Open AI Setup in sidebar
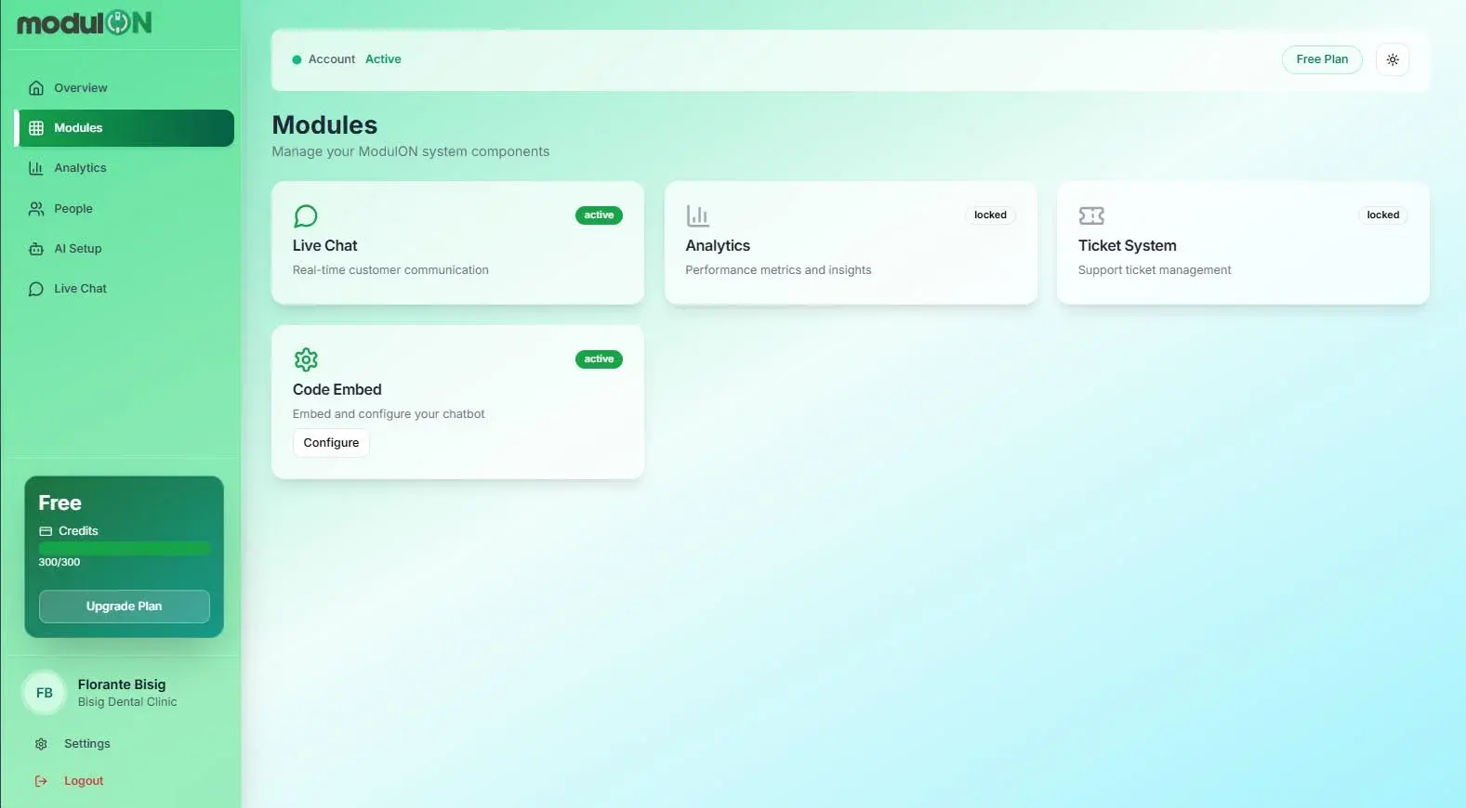The height and width of the screenshot is (808, 1466). pyautogui.click(x=125, y=249)
